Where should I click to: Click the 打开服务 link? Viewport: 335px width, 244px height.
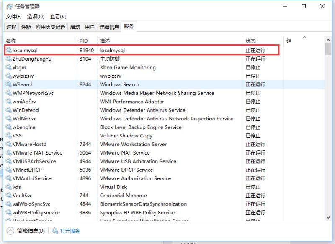pos(70,231)
